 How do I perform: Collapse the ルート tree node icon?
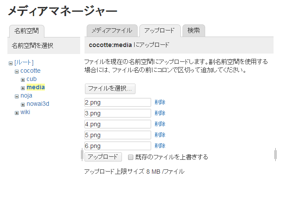pyautogui.click(x=11, y=63)
